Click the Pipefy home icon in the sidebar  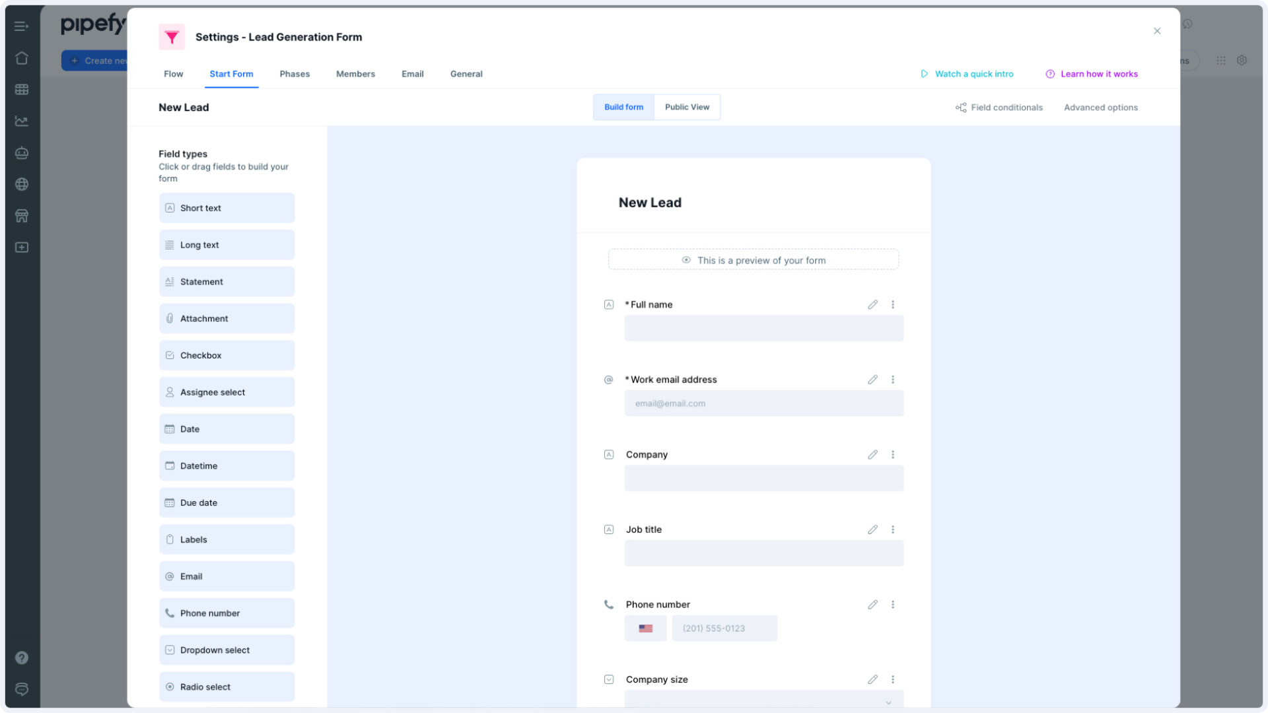coord(22,58)
